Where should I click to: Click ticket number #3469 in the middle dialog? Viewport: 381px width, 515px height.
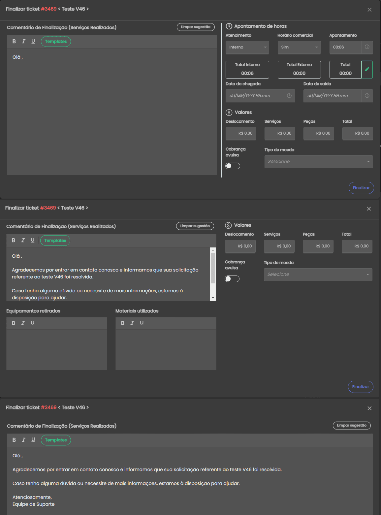point(48,208)
